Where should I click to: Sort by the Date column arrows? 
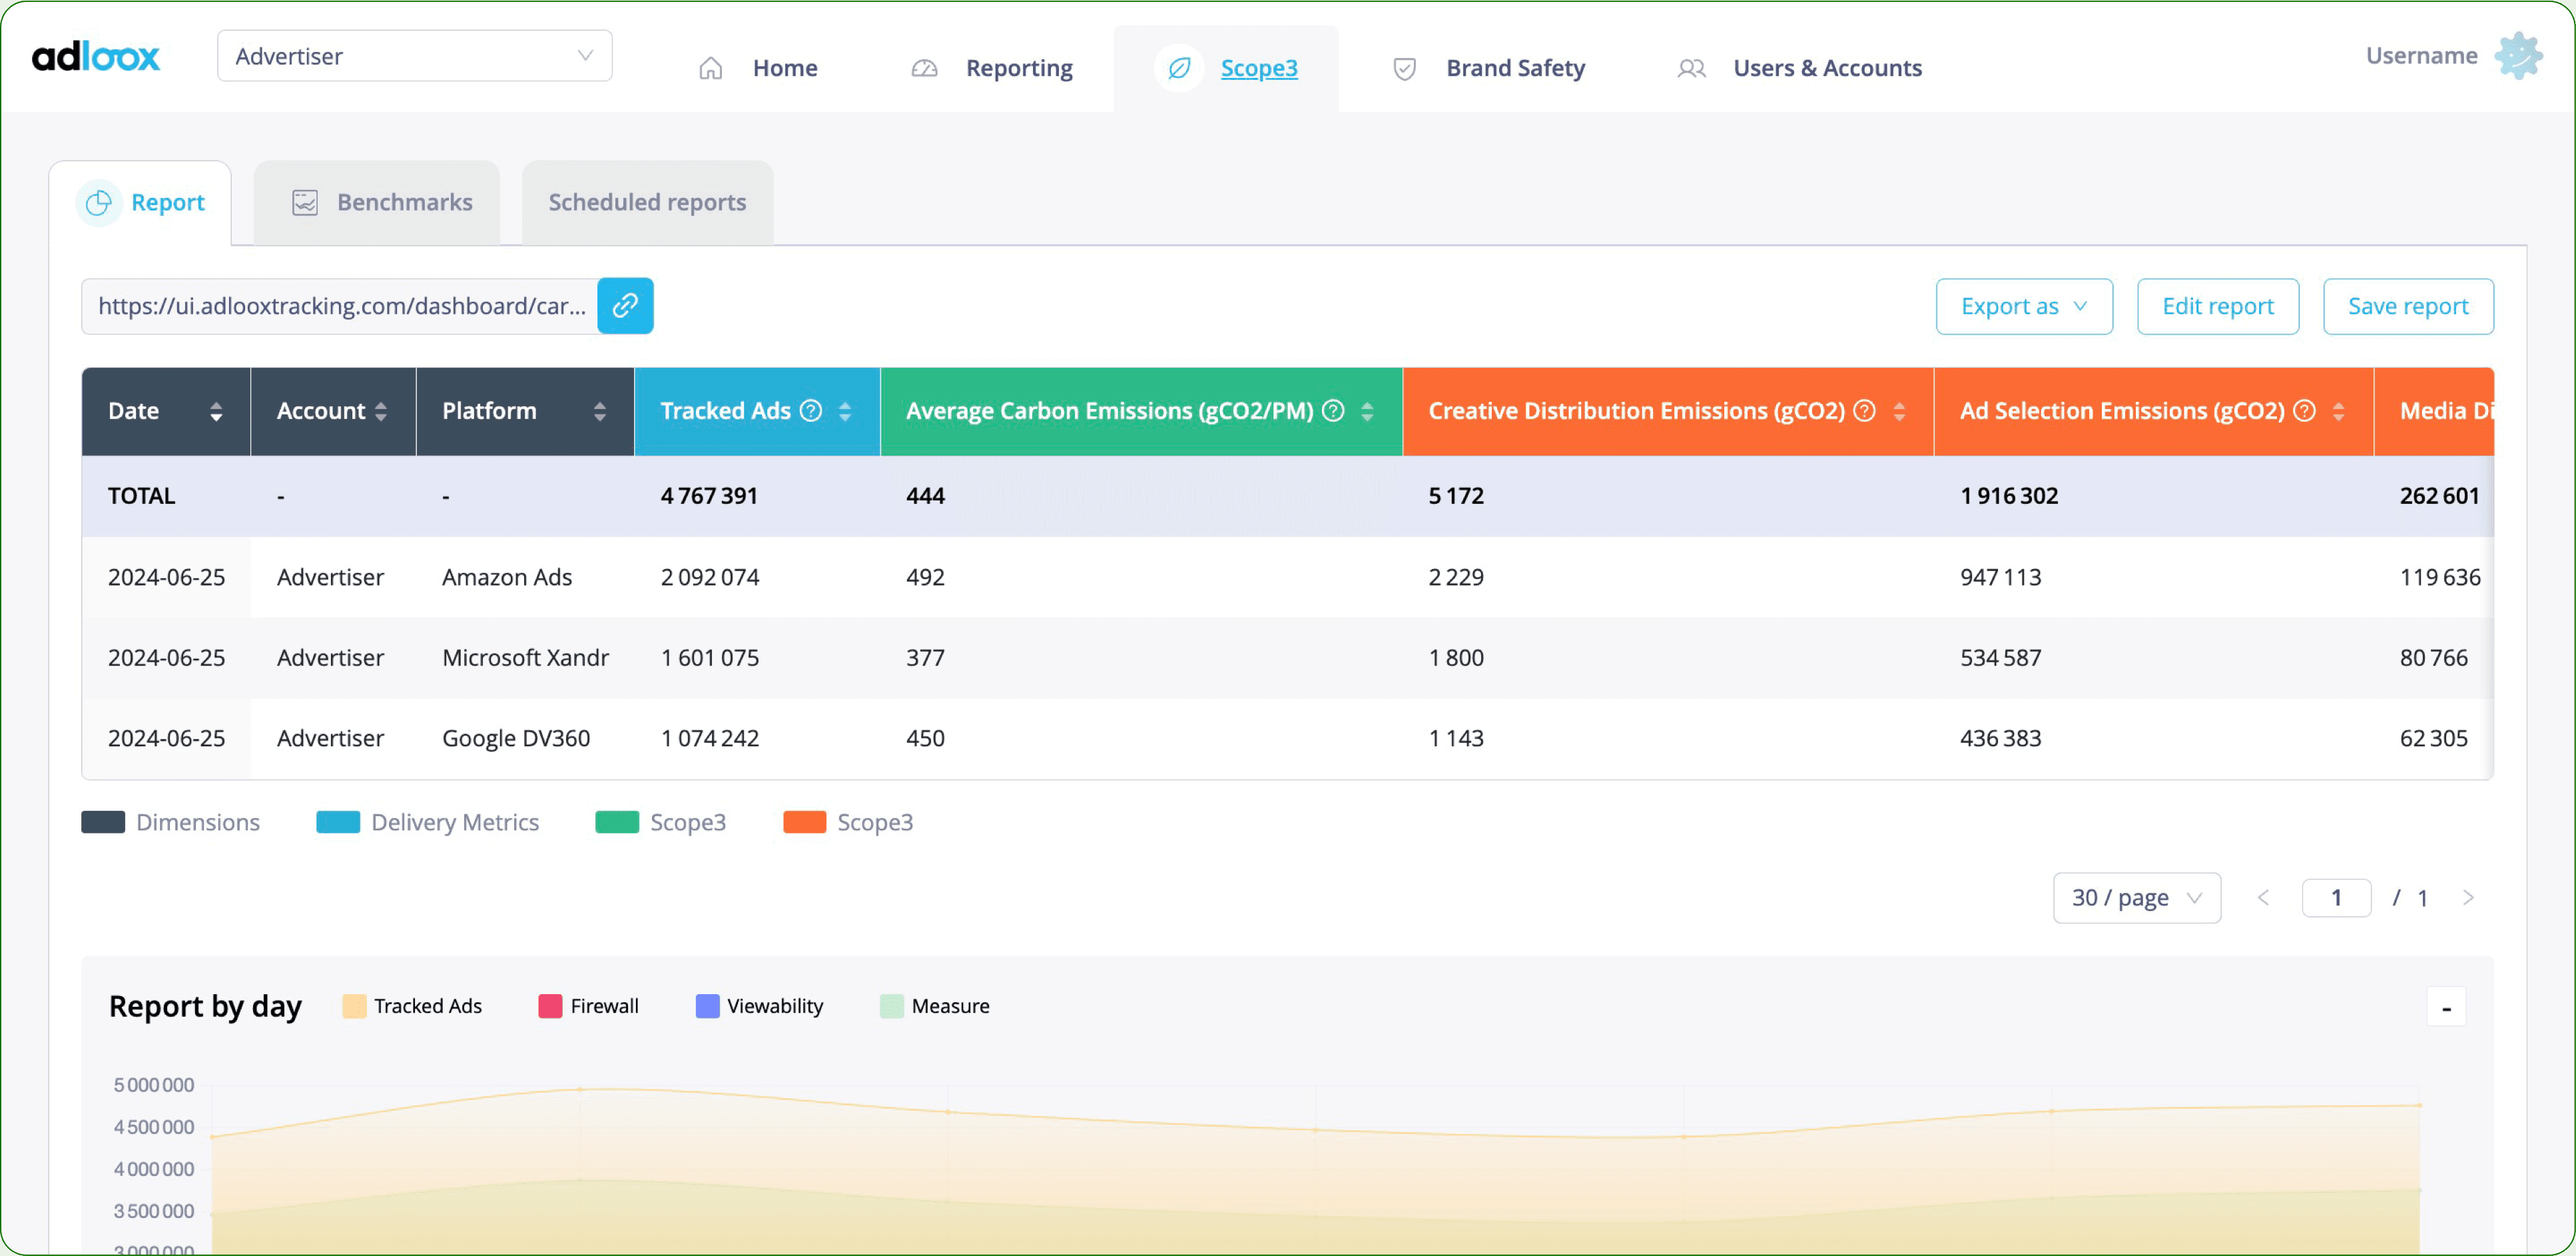pos(216,411)
